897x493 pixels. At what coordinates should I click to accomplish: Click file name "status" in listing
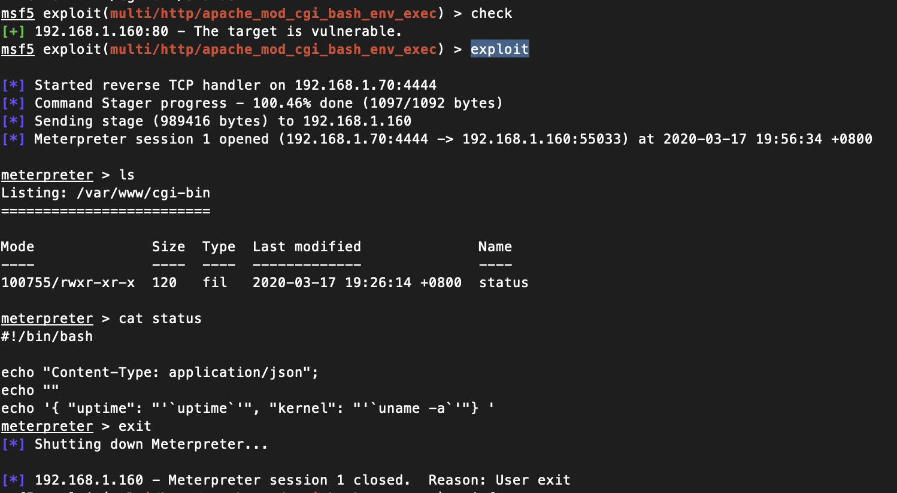click(x=504, y=282)
